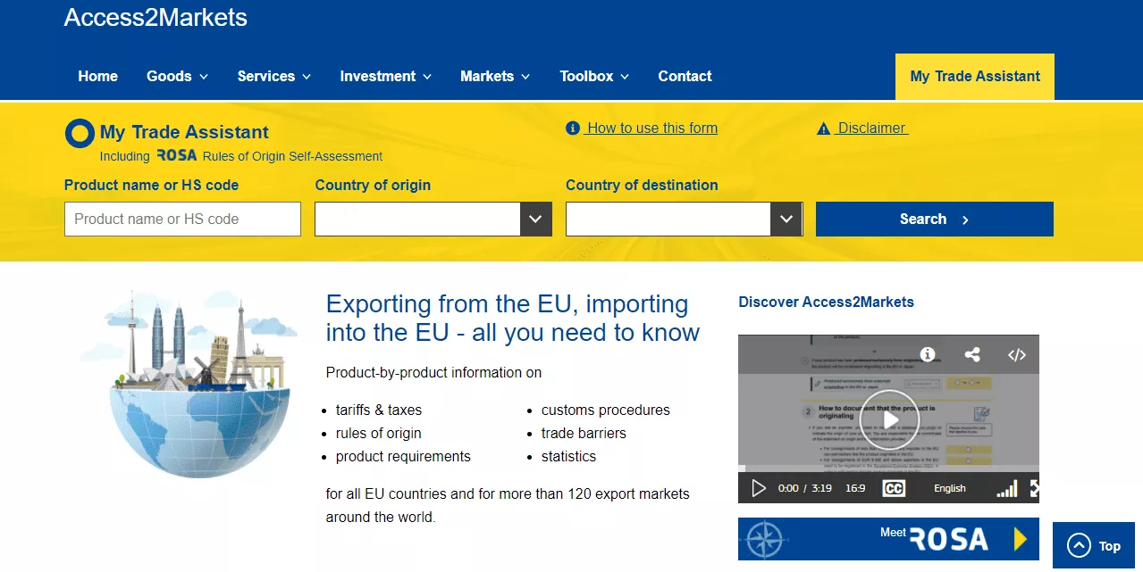This screenshot has height=572, width=1143.
Task: Click the Top scroll-up arrow icon
Action: click(x=1080, y=546)
